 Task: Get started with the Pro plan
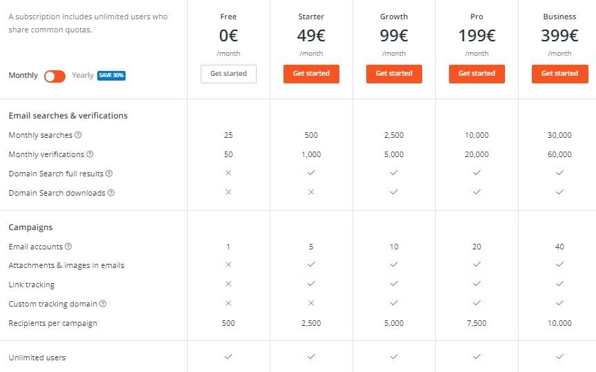click(477, 74)
